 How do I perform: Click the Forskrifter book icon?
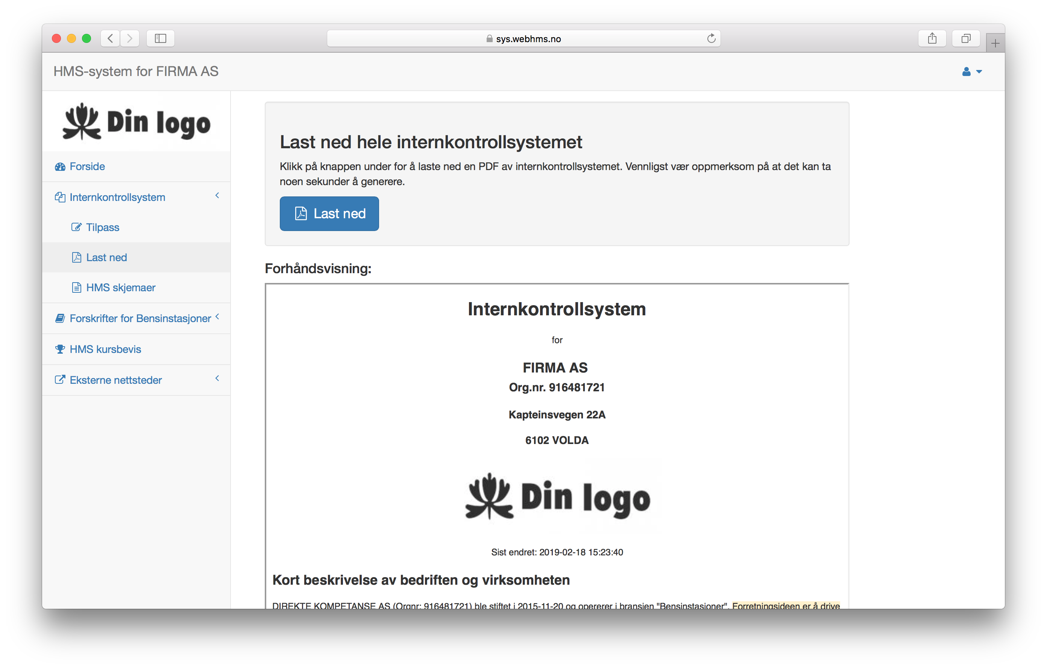pos(60,319)
